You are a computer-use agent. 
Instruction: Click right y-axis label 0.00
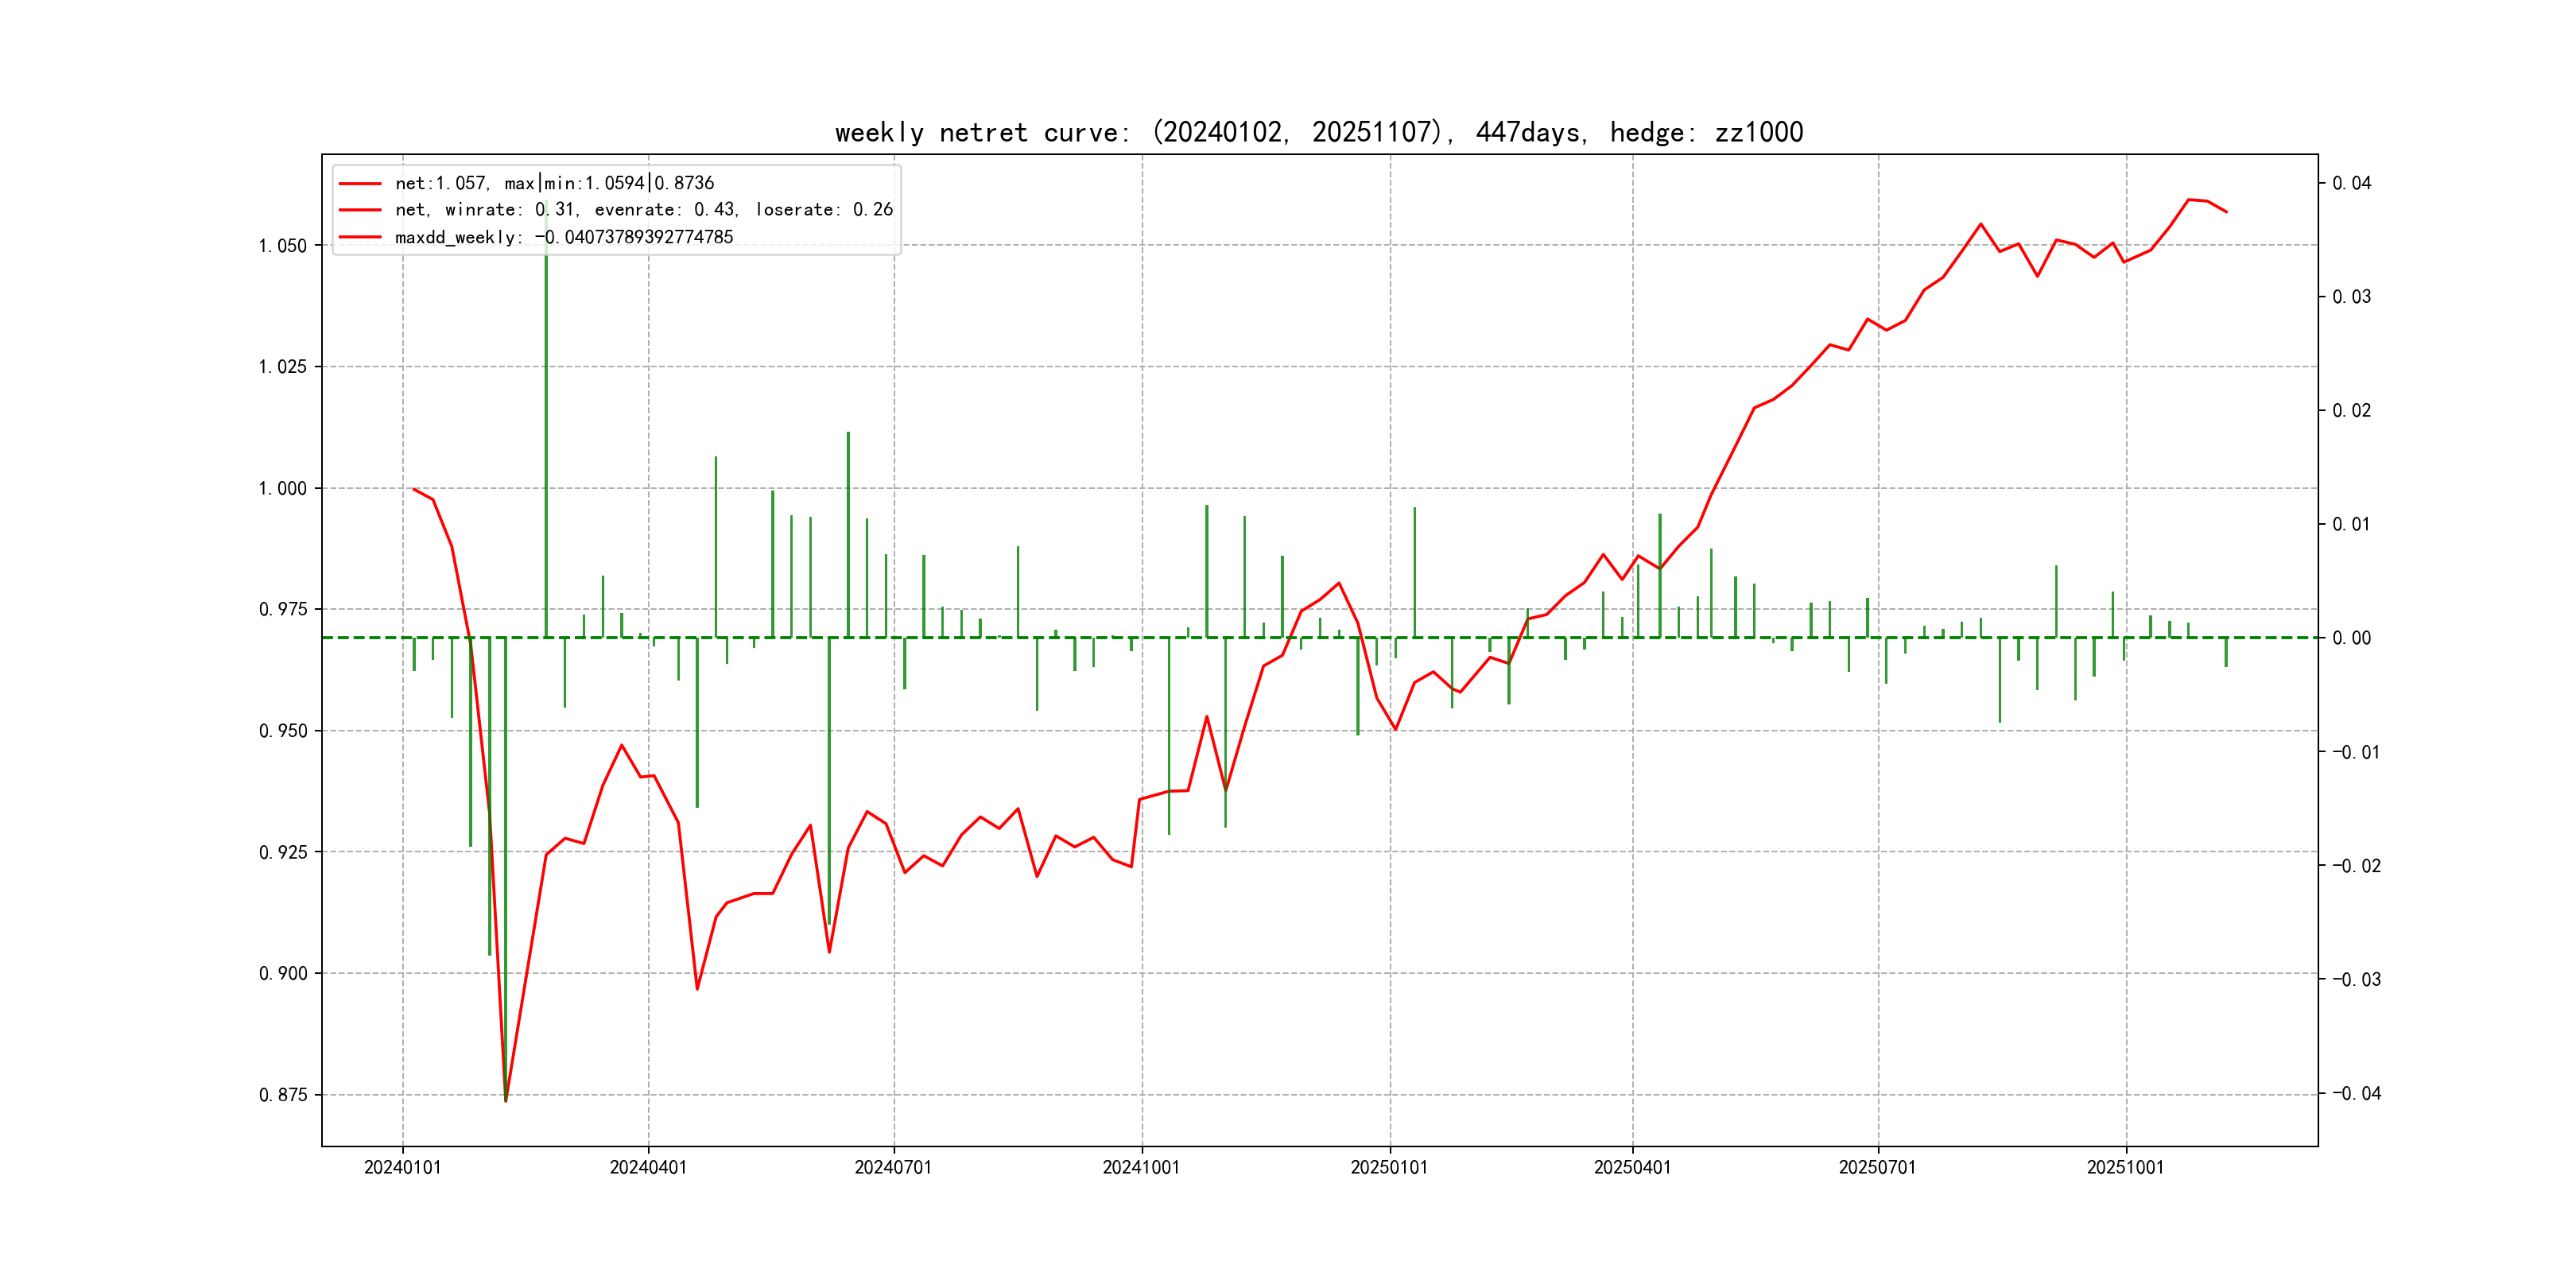pyautogui.click(x=2351, y=638)
